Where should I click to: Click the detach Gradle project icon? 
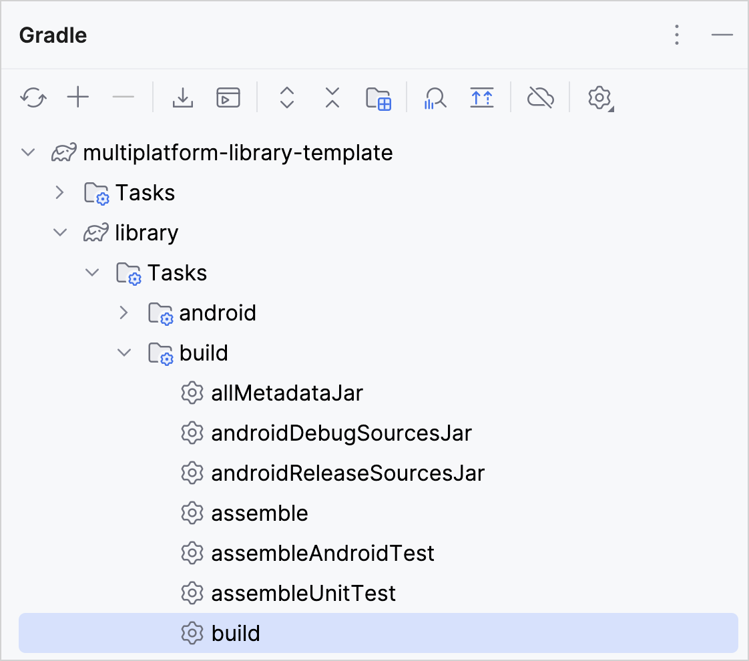(123, 97)
